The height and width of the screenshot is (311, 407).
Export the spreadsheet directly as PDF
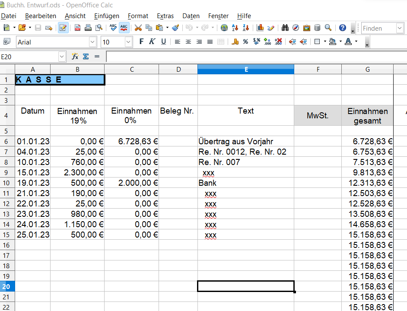click(x=78, y=28)
